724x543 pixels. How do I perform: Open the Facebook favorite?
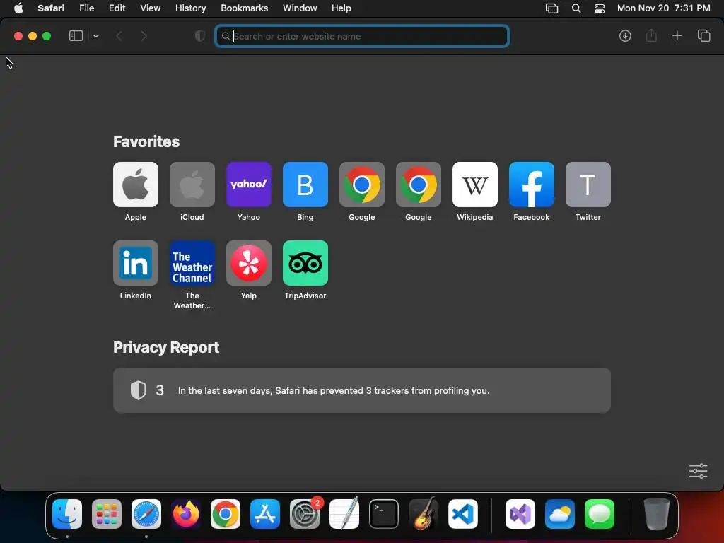pyautogui.click(x=532, y=185)
